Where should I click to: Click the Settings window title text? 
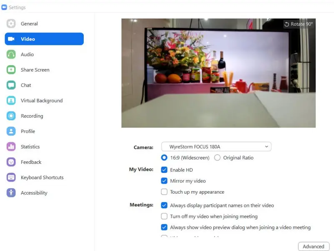17,7
